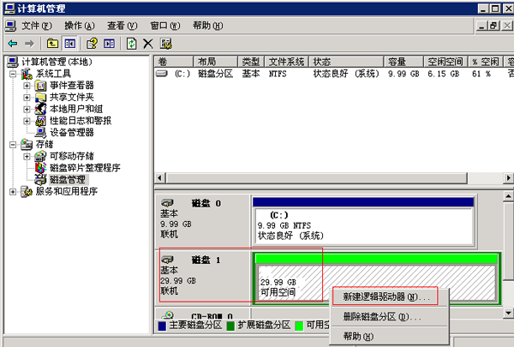Toggle the Show/Hide console tree icon
The width and height of the screenshot is (514, 347).
pyautogui.click(x=70, y=43)
